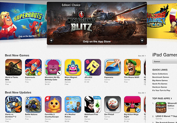See All in Best New Updates
The height and width of the screenshot is (123, 177).
pyautogui.click(x=142, y=93)
